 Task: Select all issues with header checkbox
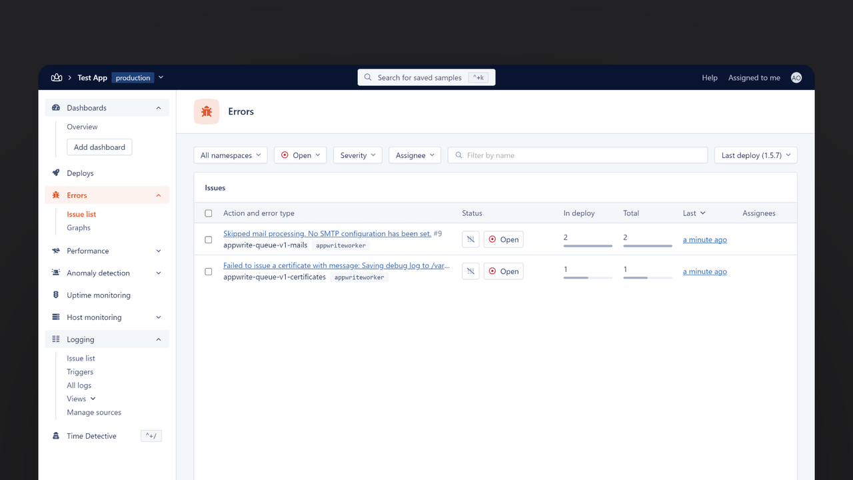[209, 213]
